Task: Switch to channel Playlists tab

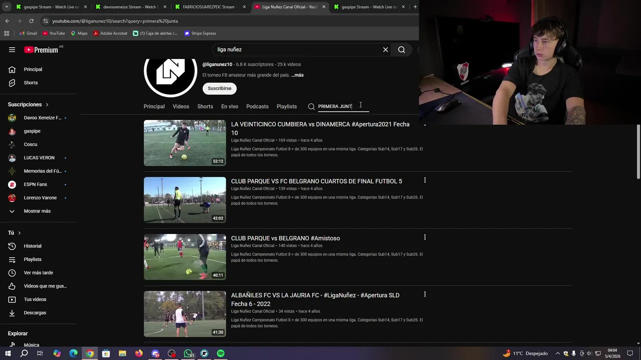Action: pyautogui.click(x=286, y=106)
